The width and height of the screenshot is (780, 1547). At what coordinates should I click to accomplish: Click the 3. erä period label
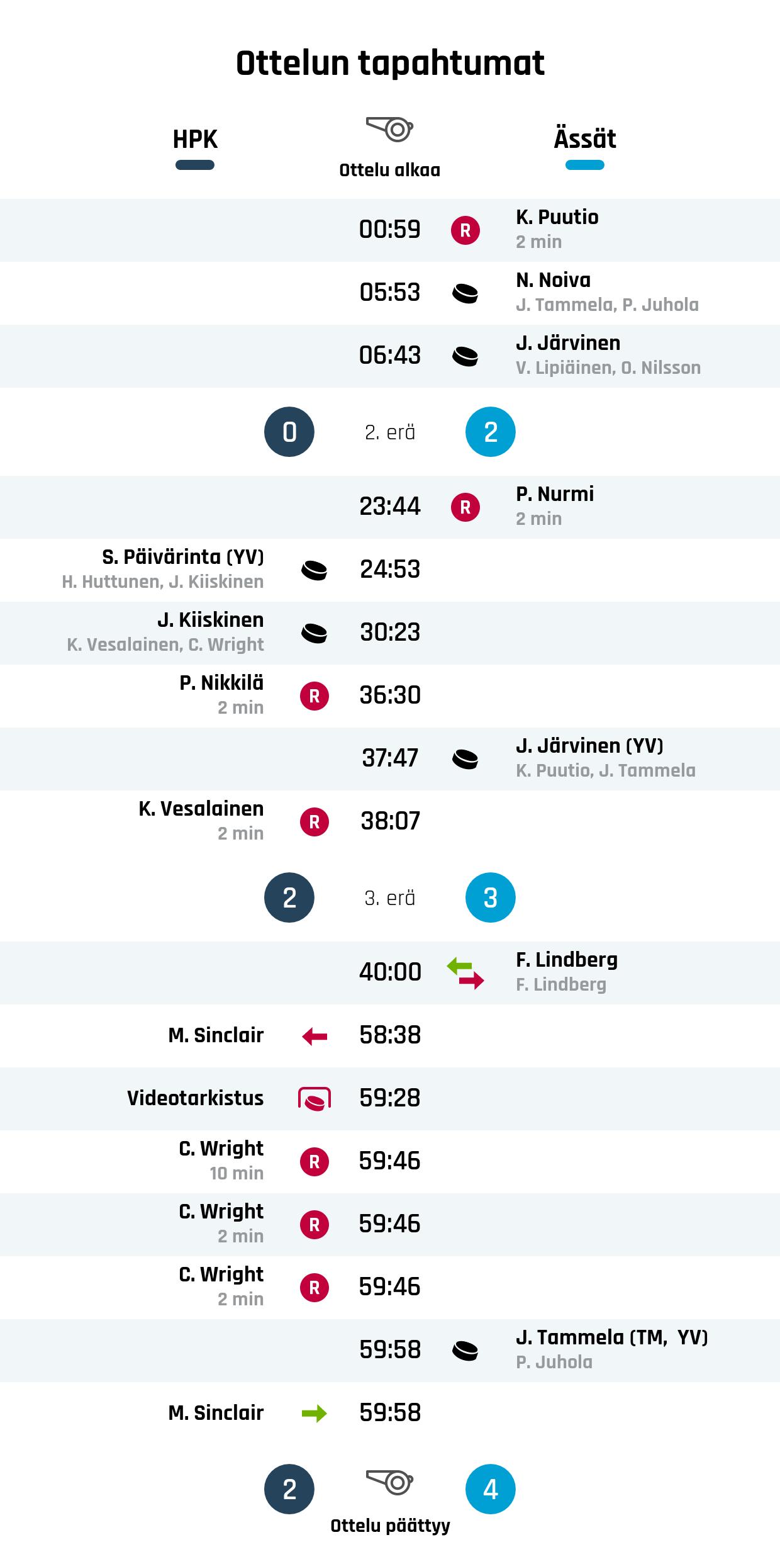tap(390, 898)
